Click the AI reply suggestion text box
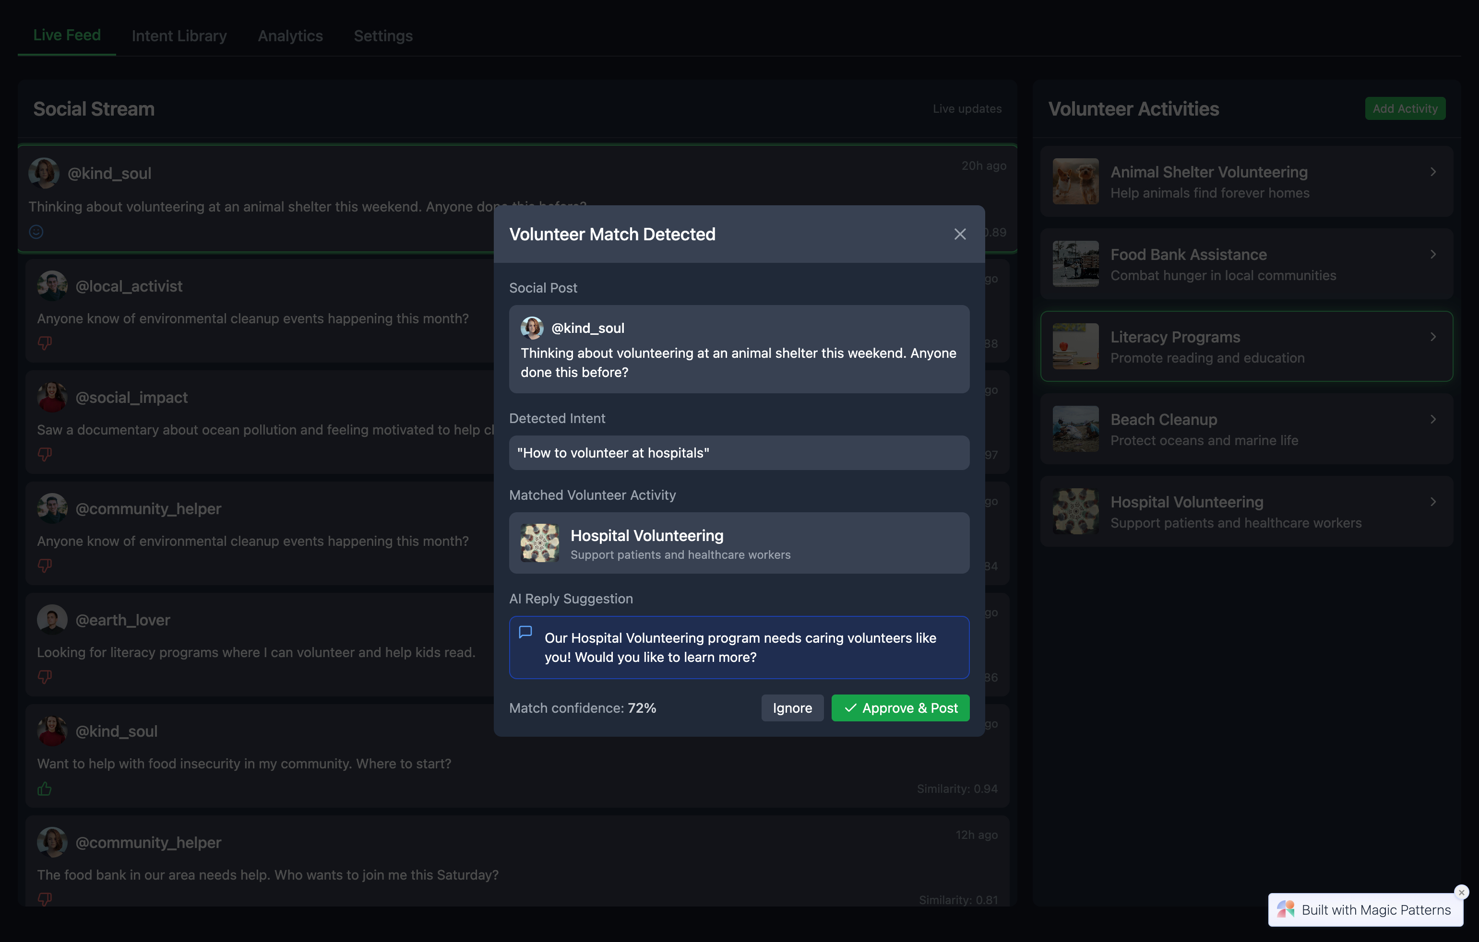Image resolution: width=1479 pixels, height=942 pixels. point(739,647)
